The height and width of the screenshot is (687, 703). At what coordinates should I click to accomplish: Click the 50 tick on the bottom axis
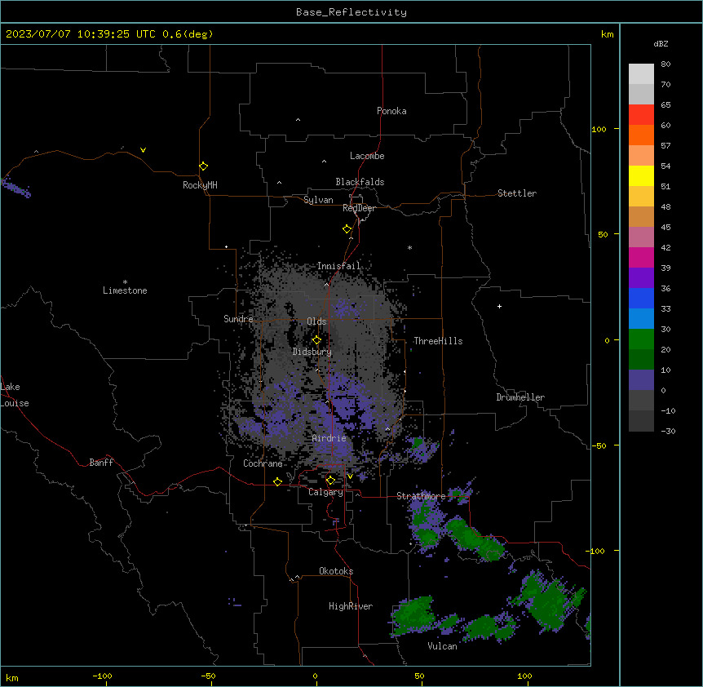tap(419, 676)
